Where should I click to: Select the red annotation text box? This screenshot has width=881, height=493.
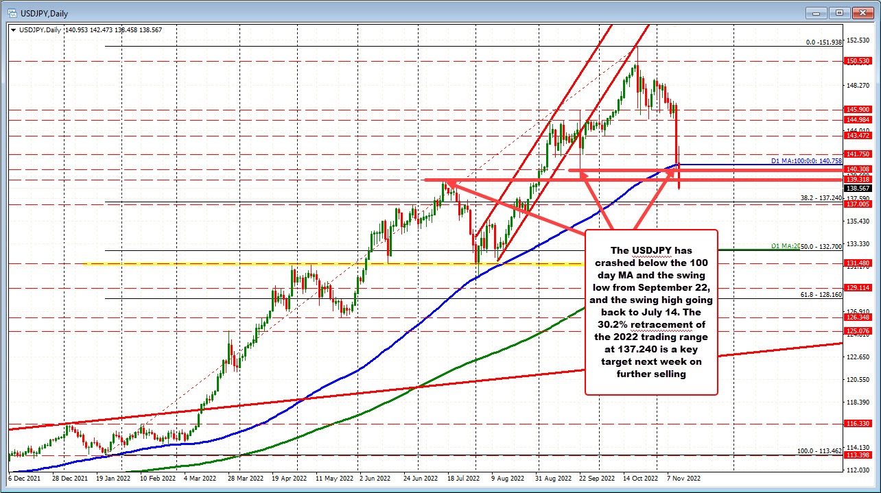click(x=650, y=312)
